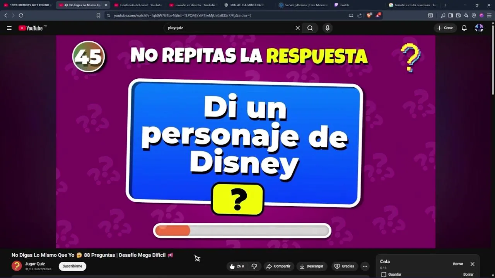
Task: Reload the current page
Action: (21, 15)
